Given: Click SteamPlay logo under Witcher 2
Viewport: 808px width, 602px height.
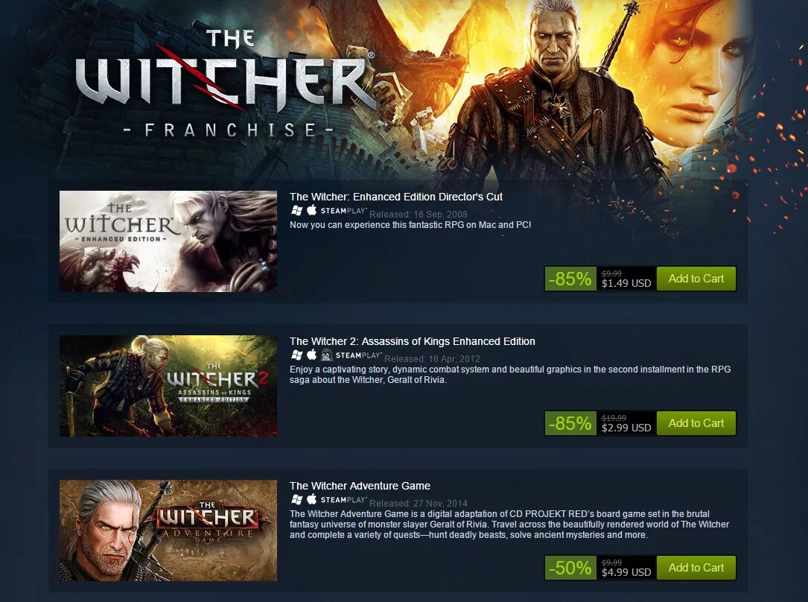Looking at the screenshot, I should click(x=359, y=355).
